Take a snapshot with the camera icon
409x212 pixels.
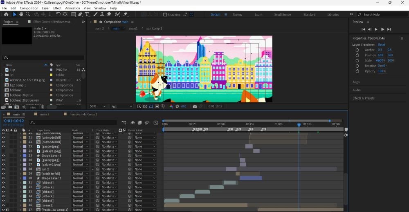195,106
